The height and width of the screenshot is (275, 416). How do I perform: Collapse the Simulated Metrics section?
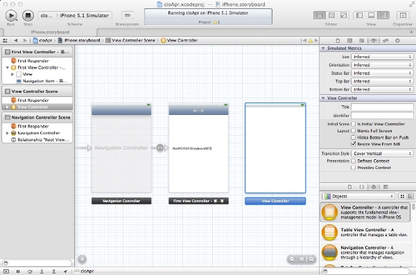click(x=323, y=48)
